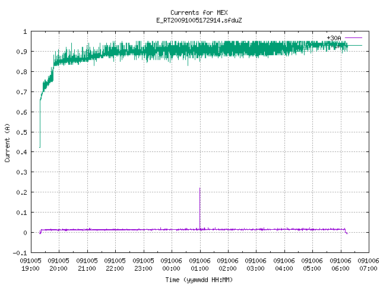This screenshot has height=285, width=380.
Task: Click the chart title "Currents for MEX"
Action: 199,12
